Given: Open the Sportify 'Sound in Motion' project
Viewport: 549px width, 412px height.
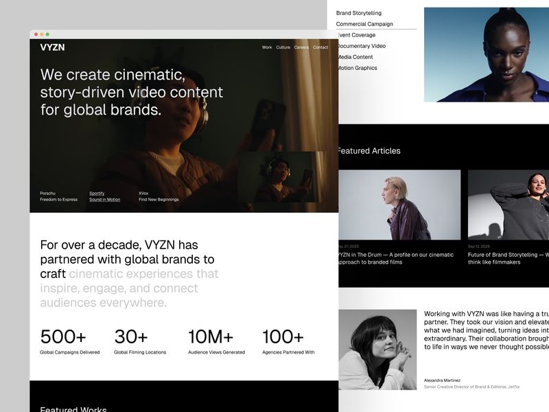Looking at the screenshot, I should coord(103,196).
